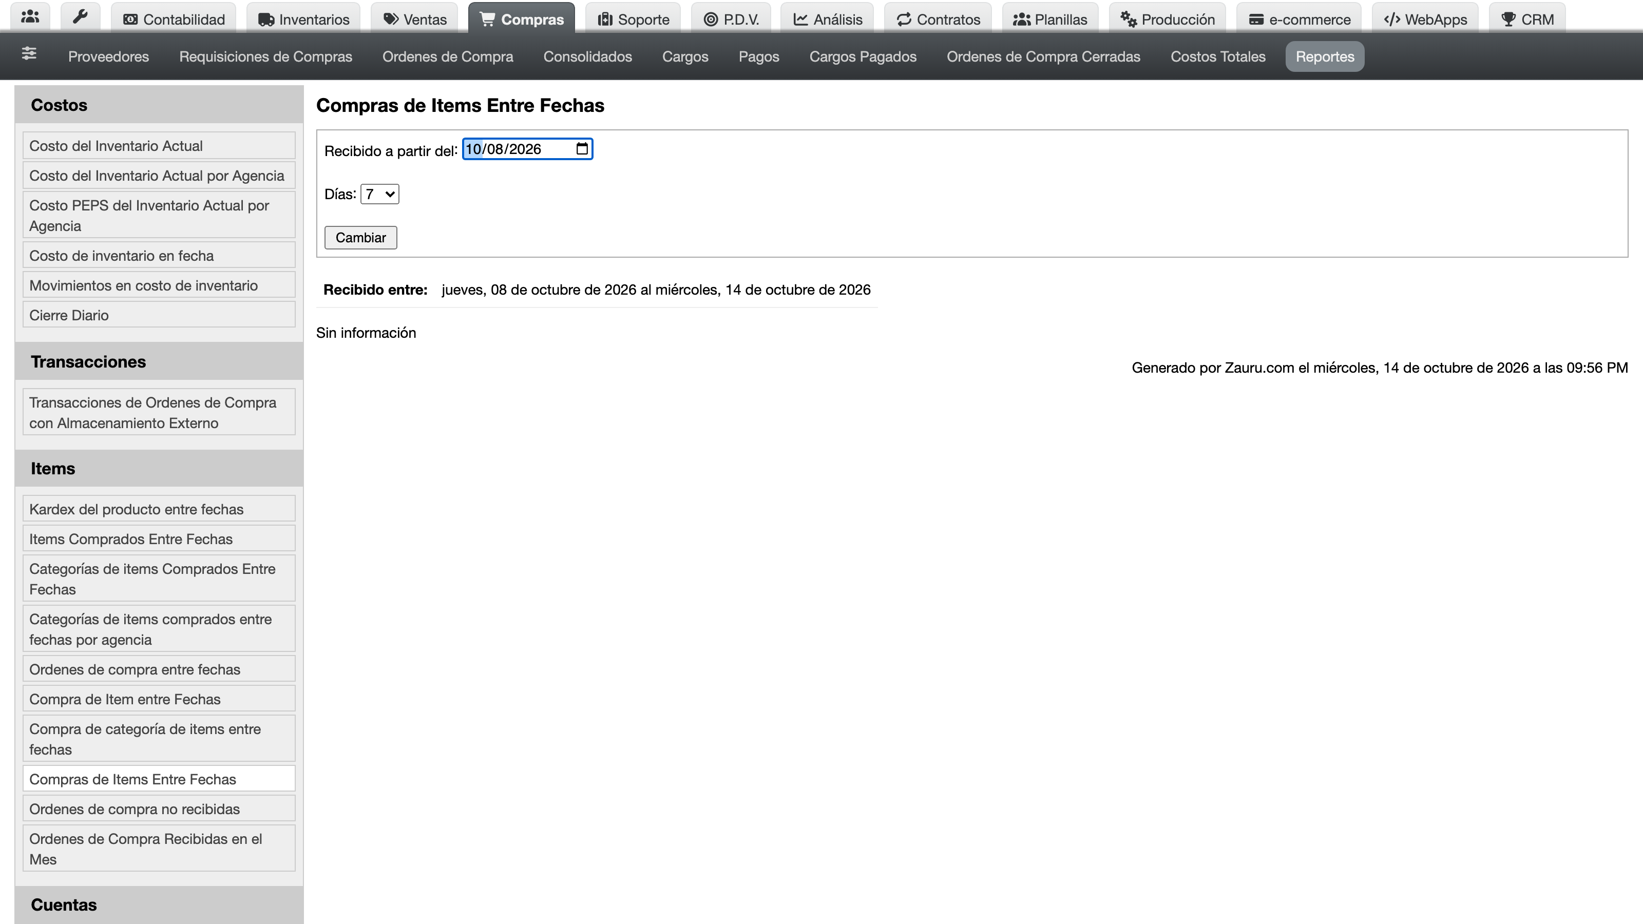The width and height of the screenshot is (1643, 924).
Task: Open Proveedores in the submenu
Action: (108, 56)
